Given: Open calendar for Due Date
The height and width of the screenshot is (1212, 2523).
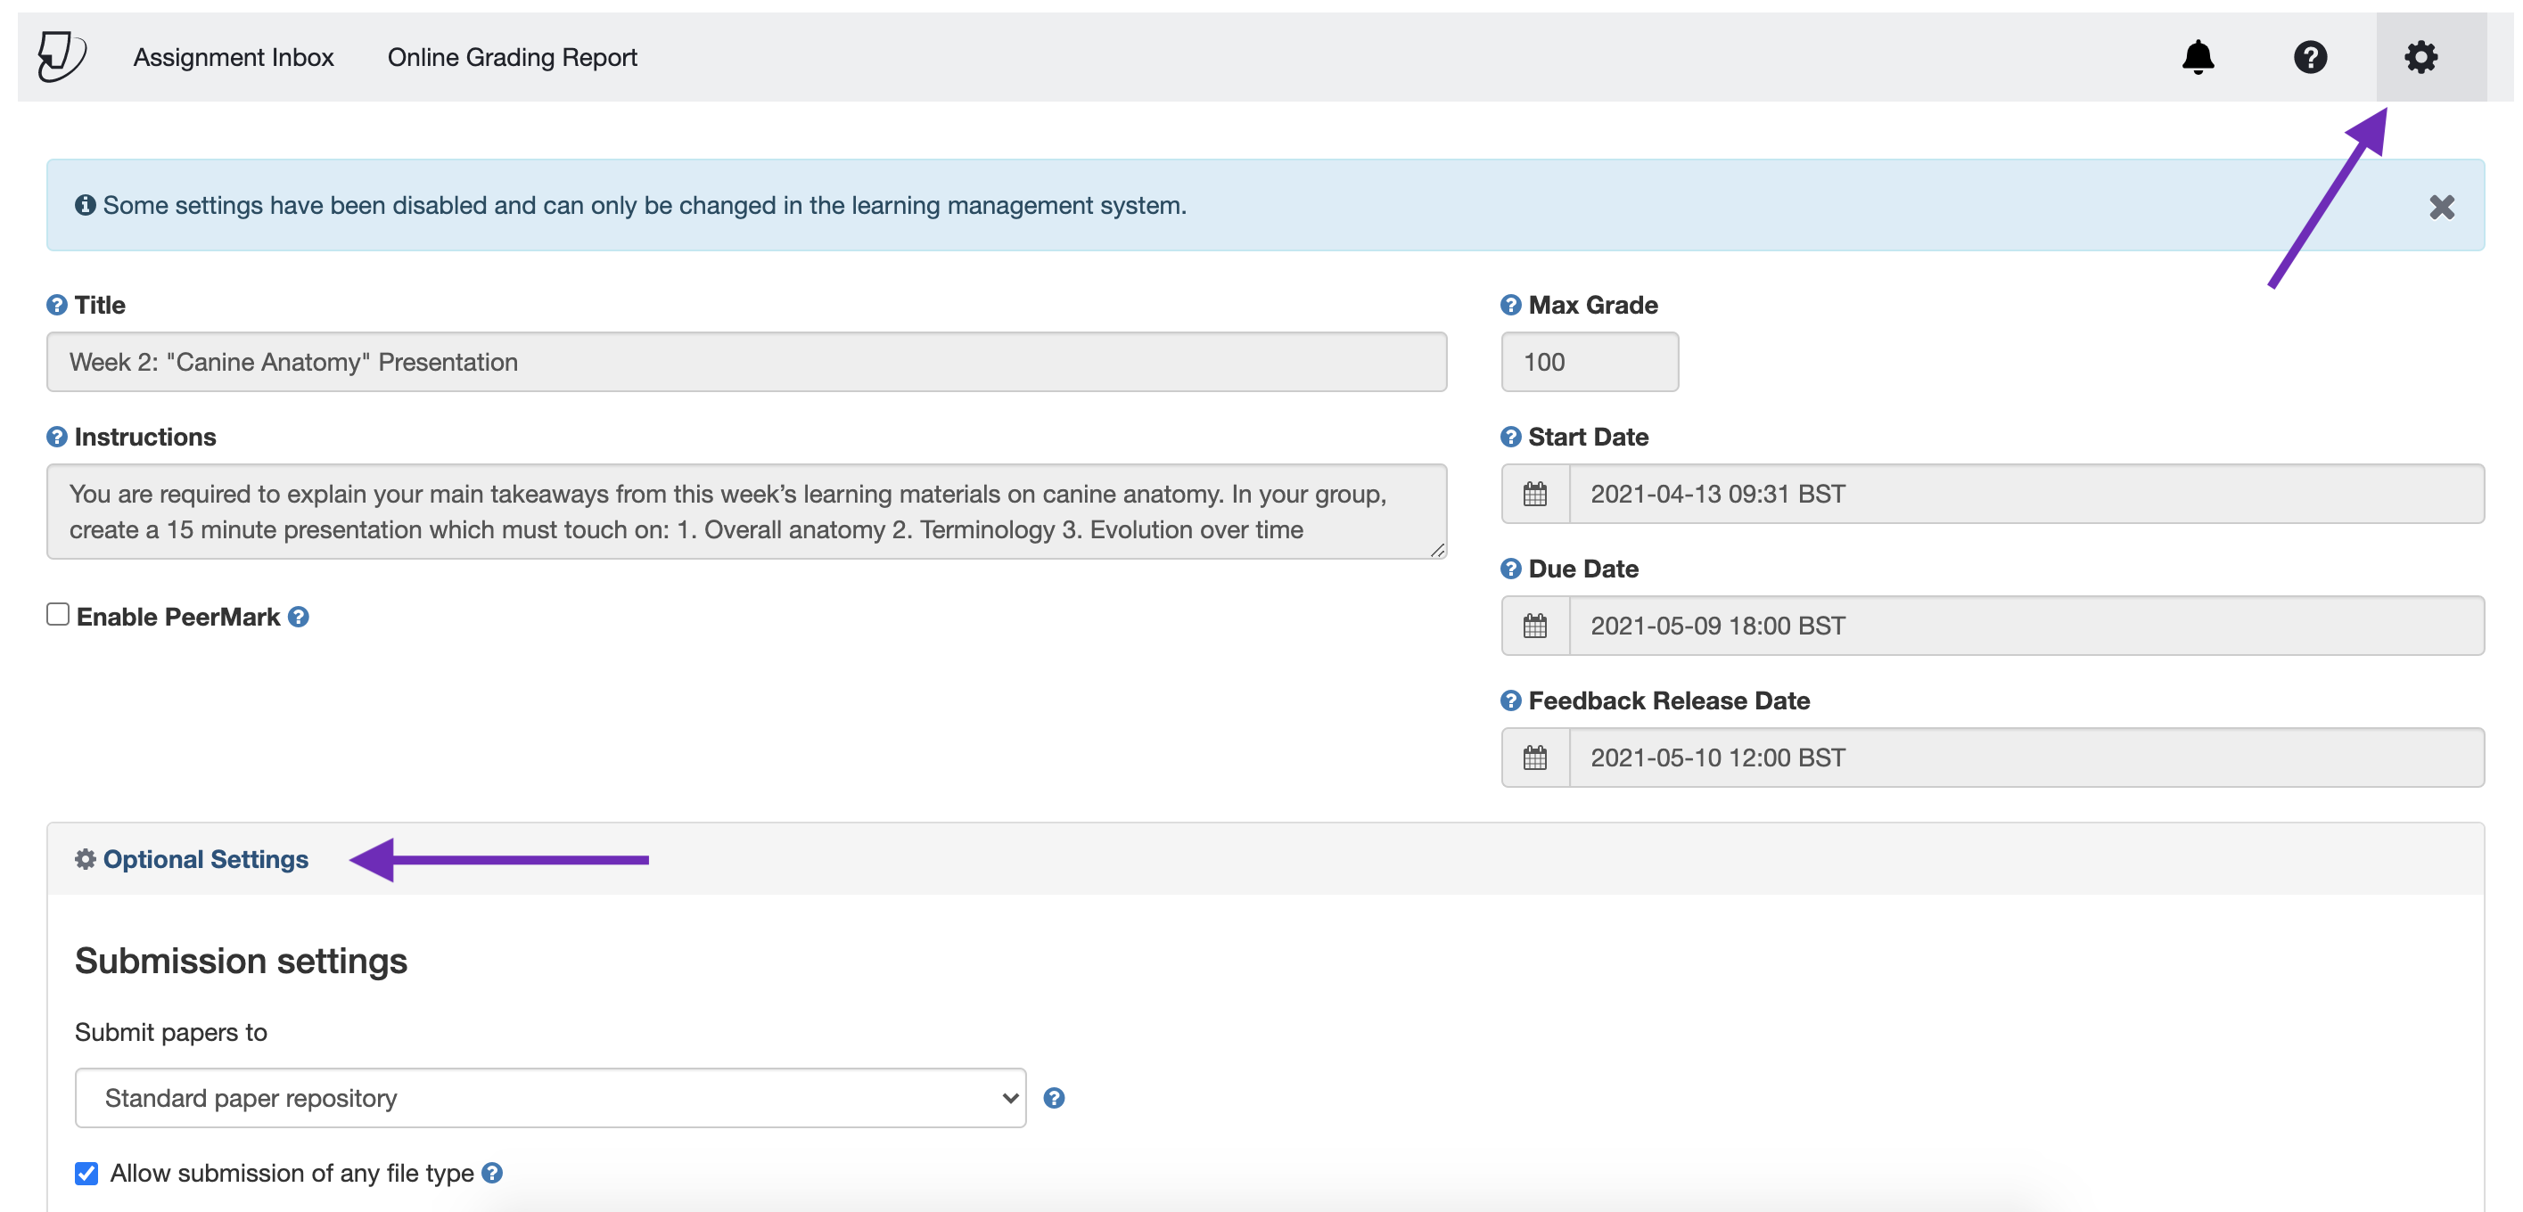Looking at the screenshot, I should 1535,626.
